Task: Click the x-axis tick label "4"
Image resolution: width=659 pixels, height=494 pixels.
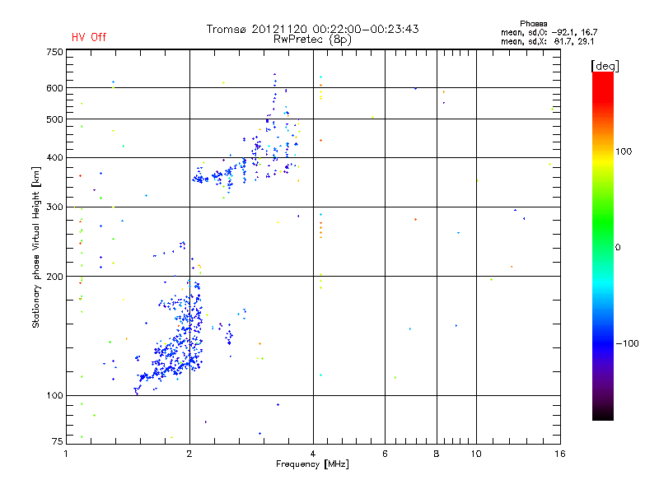Action: pyautogui.click(x=313, y=454)
